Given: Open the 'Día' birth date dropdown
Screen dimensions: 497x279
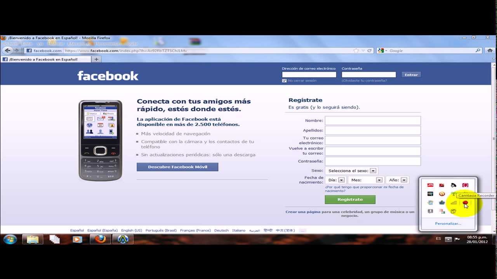Looking at the screenshot, I should click(336, 180).
